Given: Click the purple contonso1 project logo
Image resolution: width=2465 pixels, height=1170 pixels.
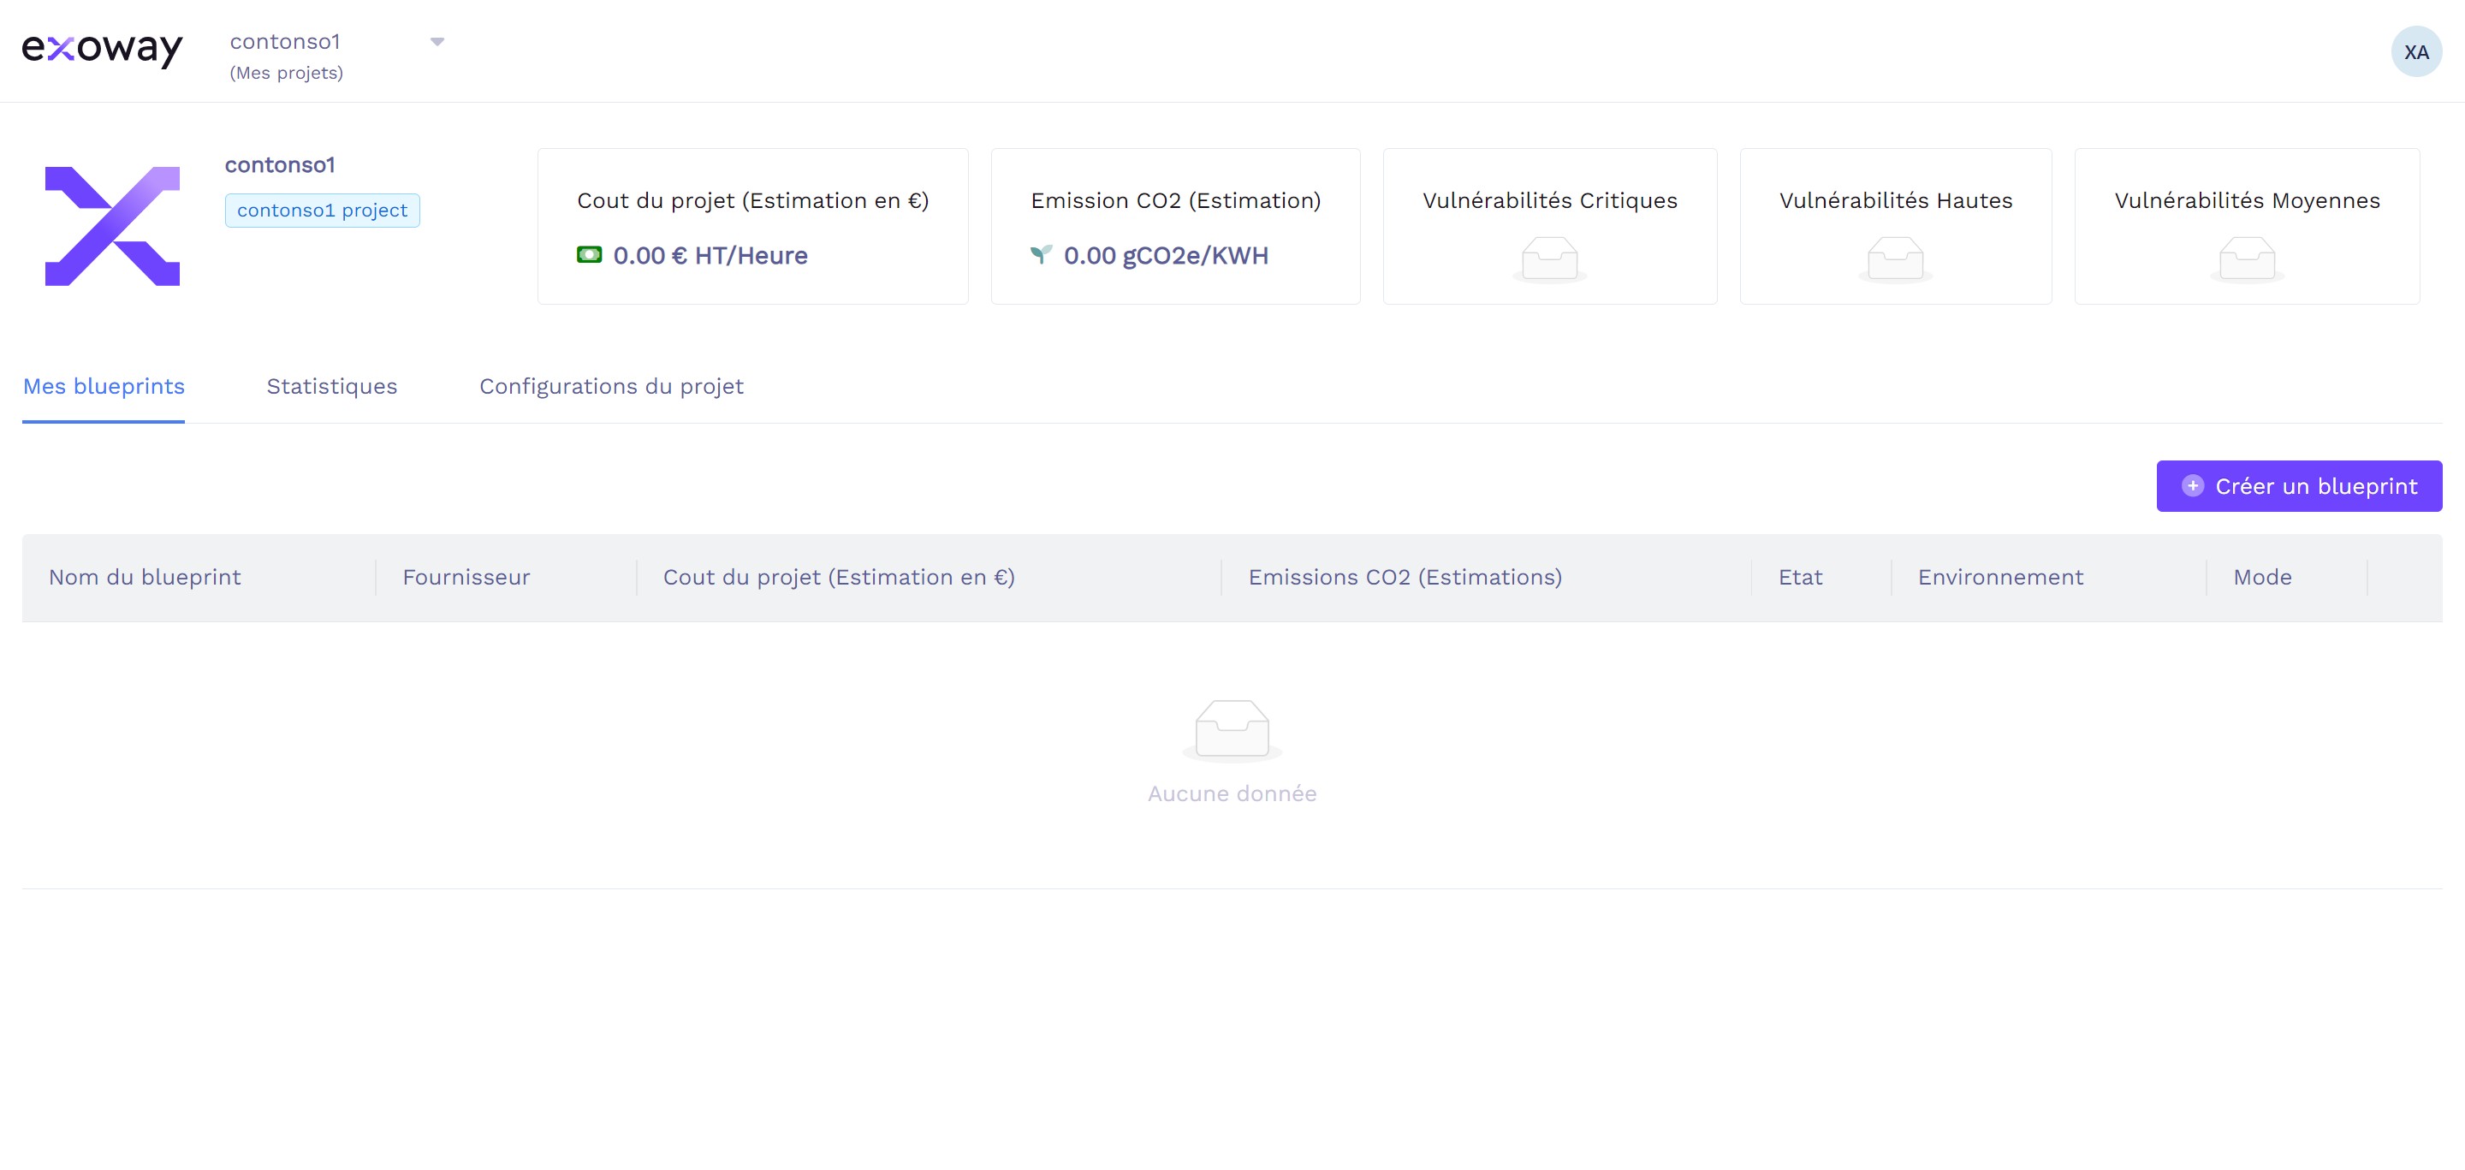Looking at the screenshot, I should pos(113,226).
